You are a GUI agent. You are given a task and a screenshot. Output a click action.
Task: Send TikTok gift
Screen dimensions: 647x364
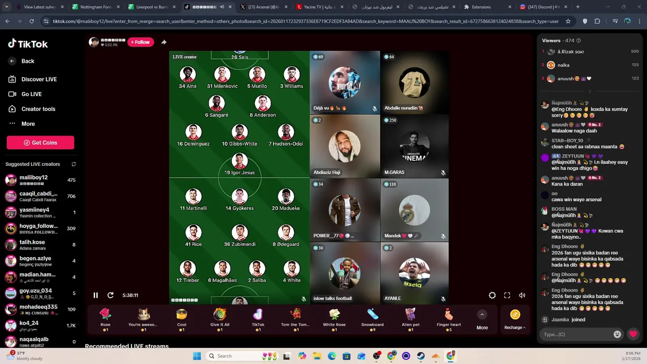(258, 320)
